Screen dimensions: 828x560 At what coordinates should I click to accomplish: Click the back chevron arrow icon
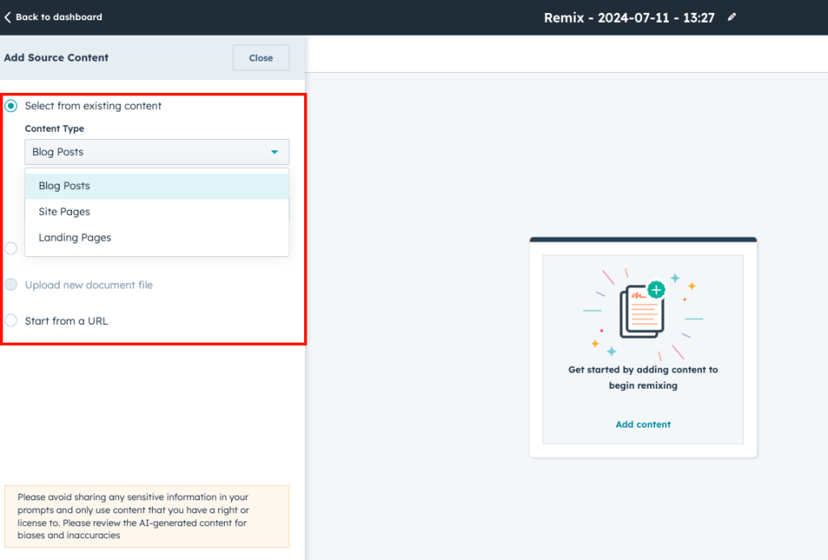[x=7, y=17]
